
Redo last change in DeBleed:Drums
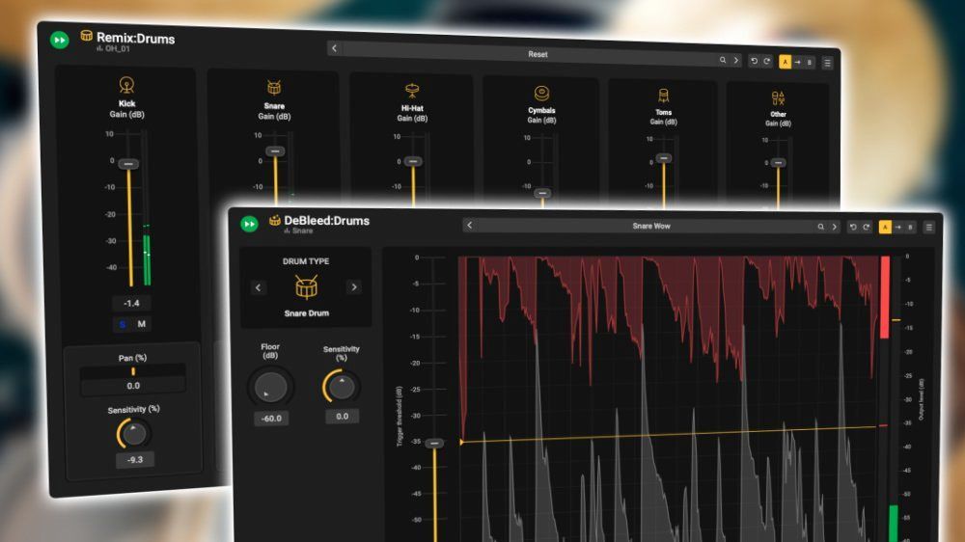(x=866, y=227)
